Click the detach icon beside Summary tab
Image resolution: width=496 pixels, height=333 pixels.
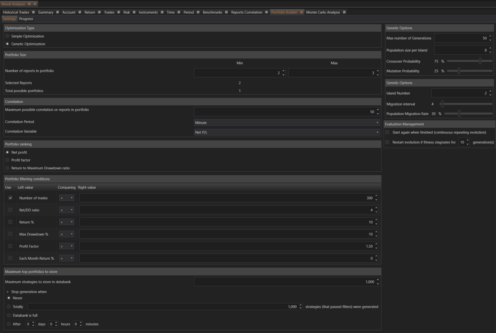tap(58, 12)
